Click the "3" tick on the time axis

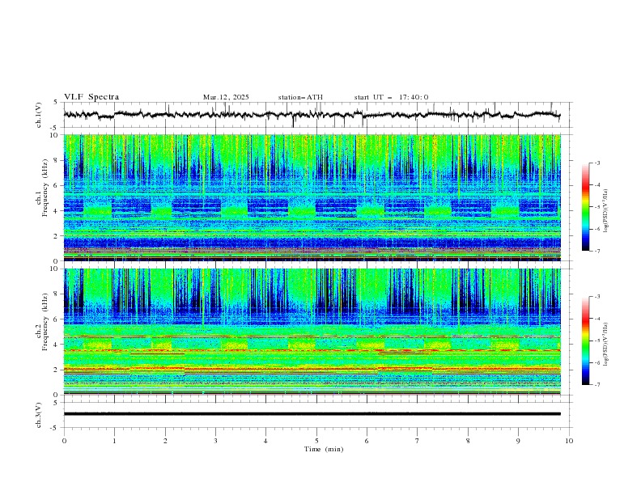[215, 441]
